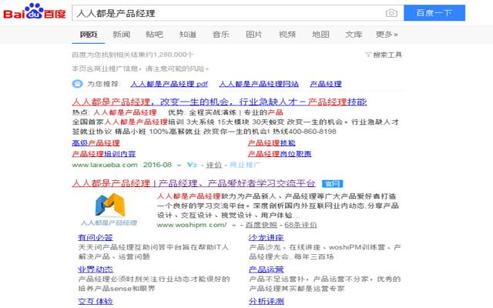
Task: Click the search tools filter icon
Action: click(x=368, y=55)
